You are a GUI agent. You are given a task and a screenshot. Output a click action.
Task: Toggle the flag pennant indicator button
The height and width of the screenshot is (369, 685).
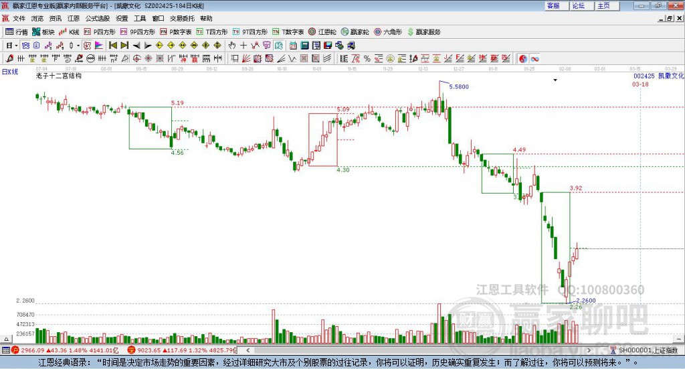coord(99,46)
